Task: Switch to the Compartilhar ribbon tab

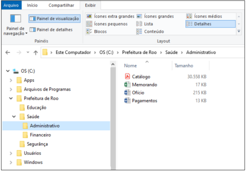Action: click(x=61, y=5)
